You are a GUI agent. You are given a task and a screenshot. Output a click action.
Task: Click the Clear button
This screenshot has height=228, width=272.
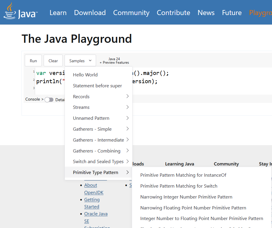click(x=53, y=60)
